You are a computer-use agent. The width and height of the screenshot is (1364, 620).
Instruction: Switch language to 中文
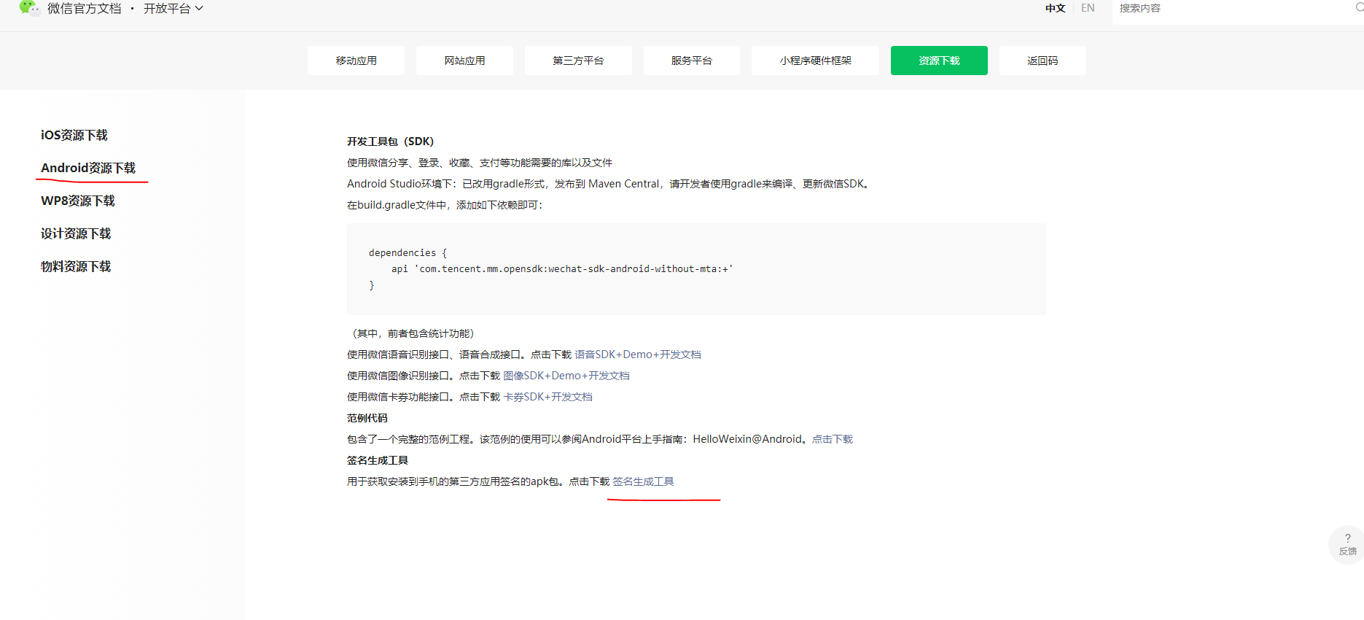click(x=1055, y=8)
